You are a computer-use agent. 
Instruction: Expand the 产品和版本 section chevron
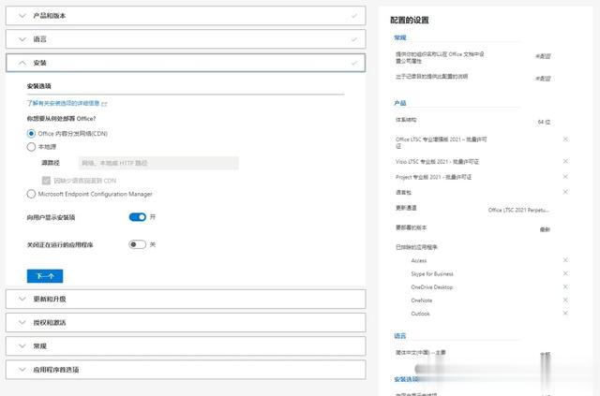22,16
